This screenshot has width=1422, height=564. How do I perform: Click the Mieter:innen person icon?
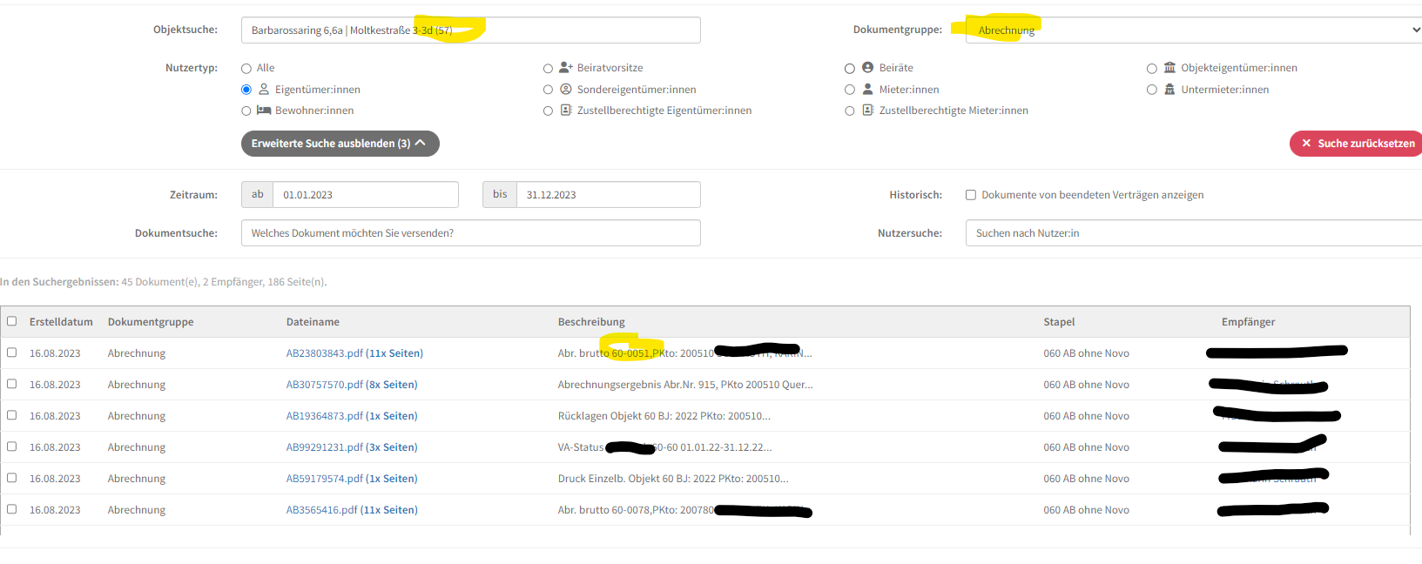(x=867, y=90)
